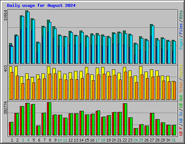Click the 10914 hits axis label
This screenshot has width=185, height=144.
[x=5, y=15]
